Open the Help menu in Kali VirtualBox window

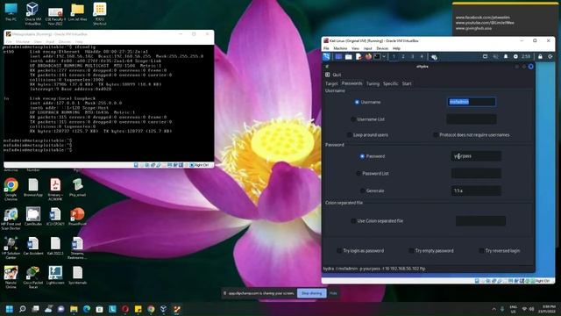[396, 48]
